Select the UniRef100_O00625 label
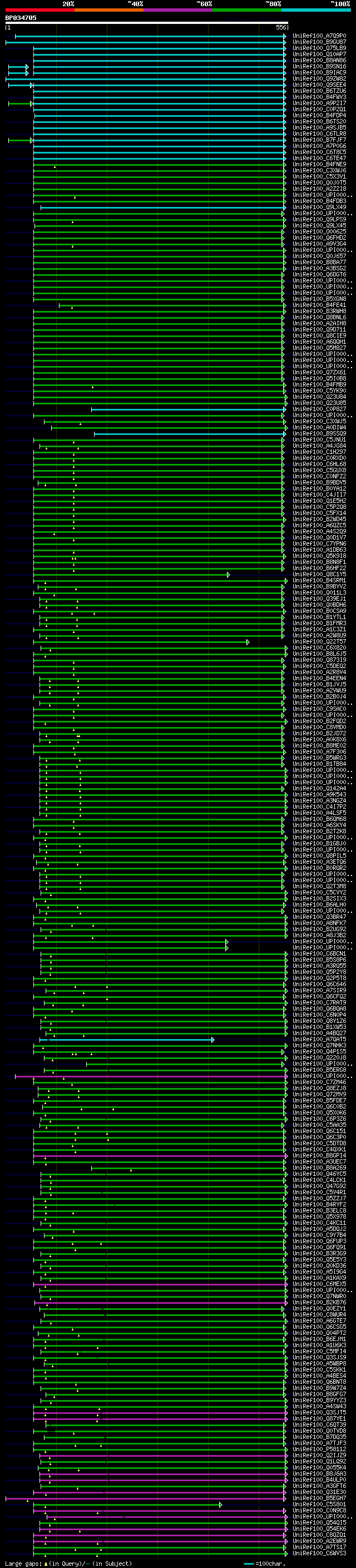Viewport: 356px width, 1568px height. (319, 232)
